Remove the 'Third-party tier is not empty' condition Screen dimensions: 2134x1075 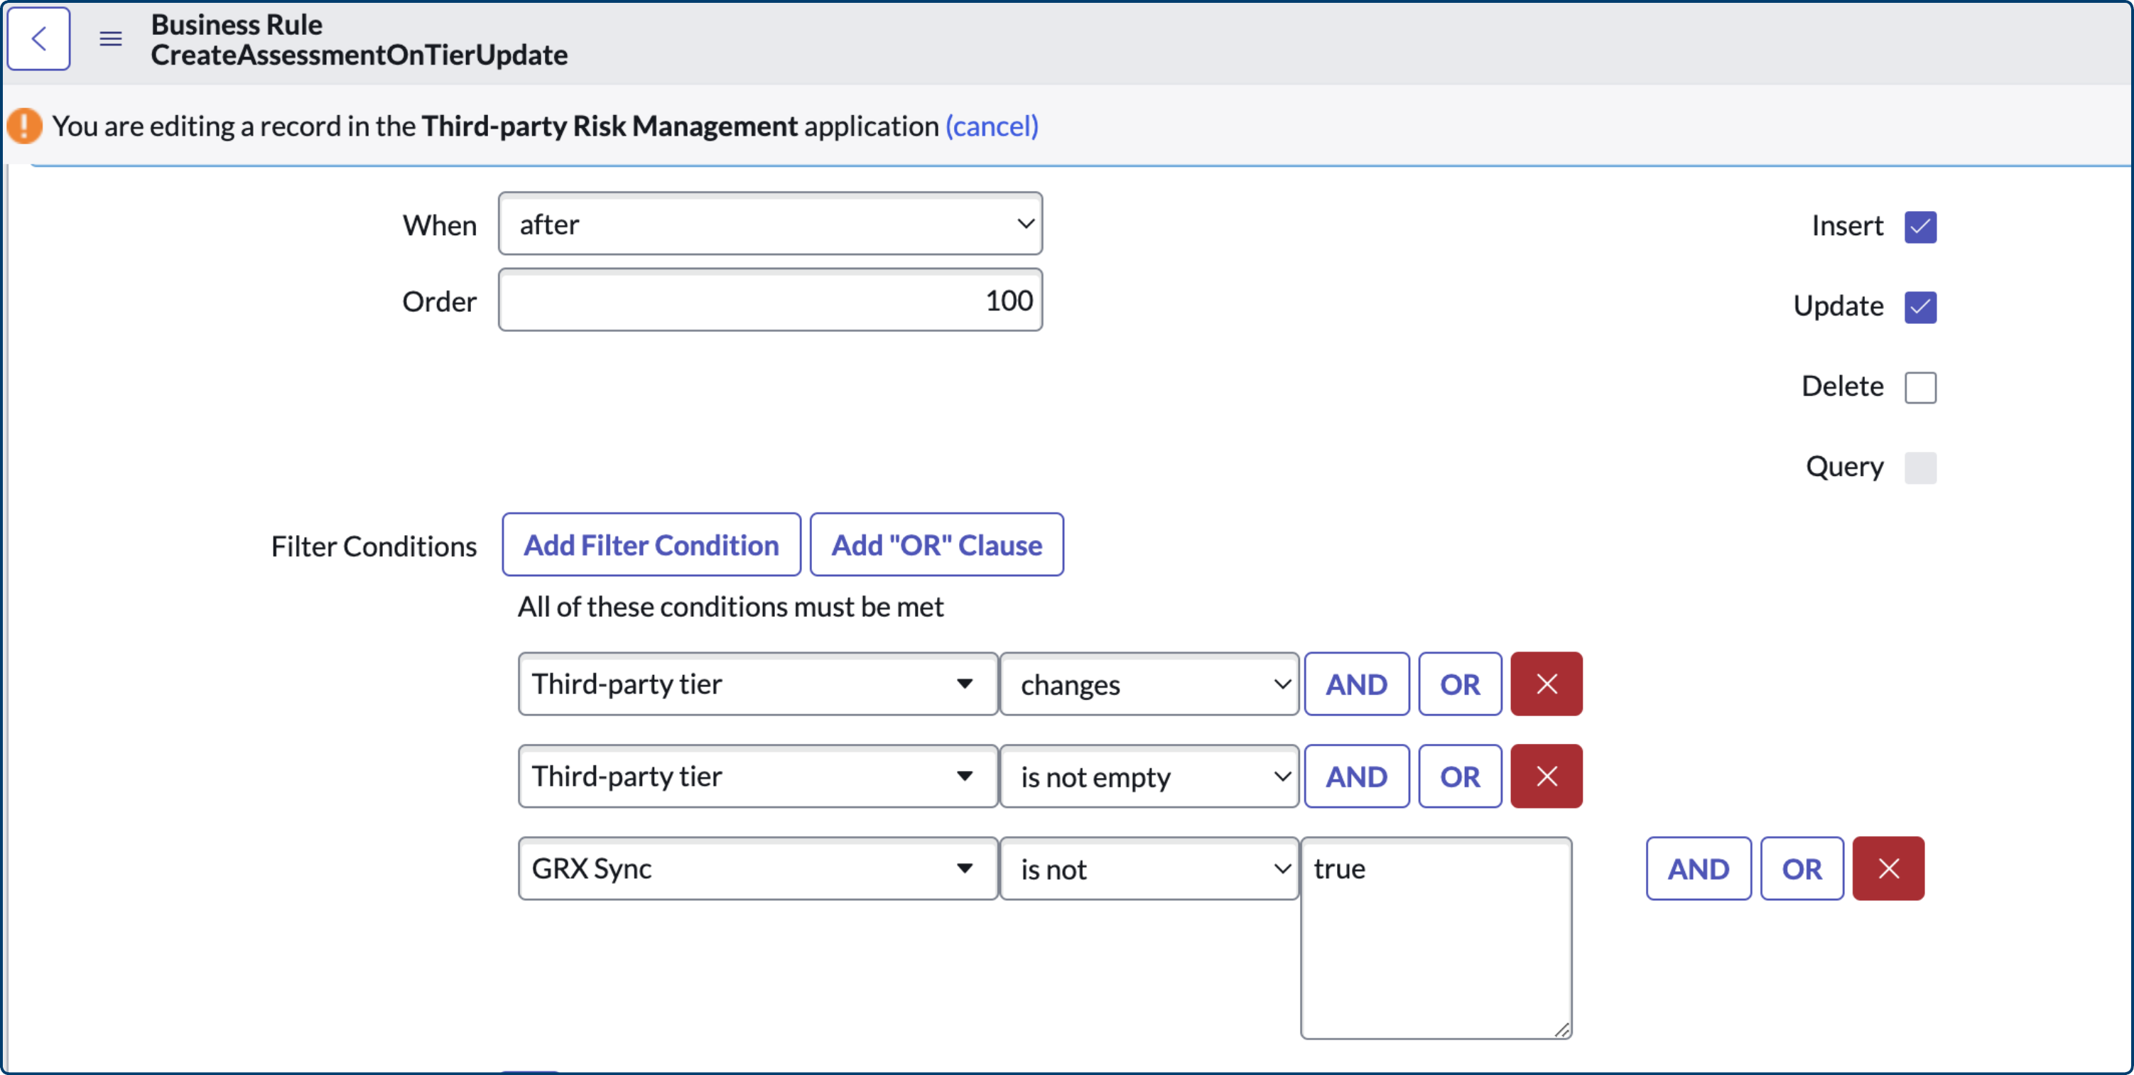pos(1545,776)
